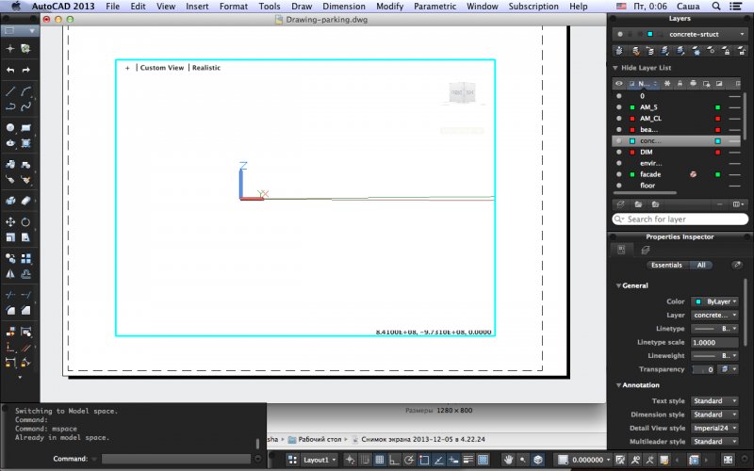Screen dimensions: 754x471
Task: Click the viewport plus control
Action: click(127, 68)
